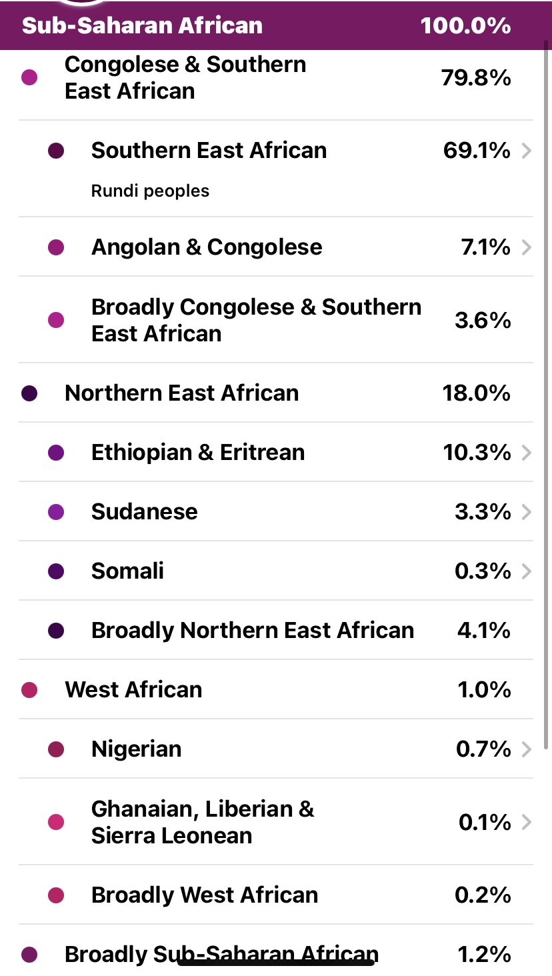Click the West African color dot

coord(29,690)
